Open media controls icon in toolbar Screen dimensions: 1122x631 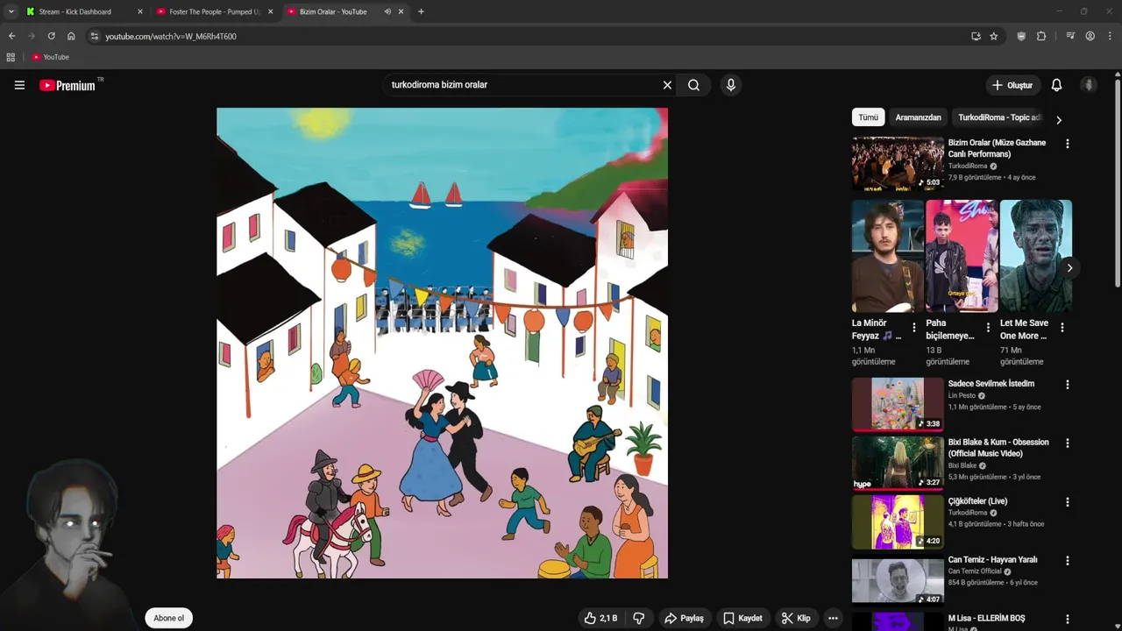[1070, 36]
